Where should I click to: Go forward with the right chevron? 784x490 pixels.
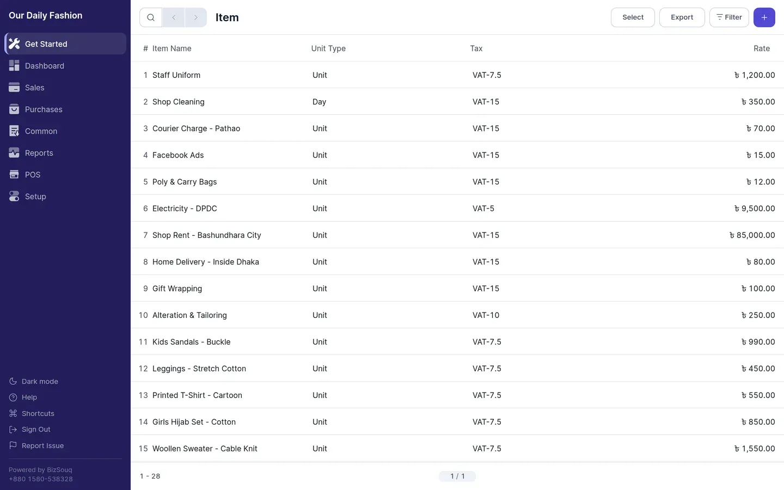(196, 17)
